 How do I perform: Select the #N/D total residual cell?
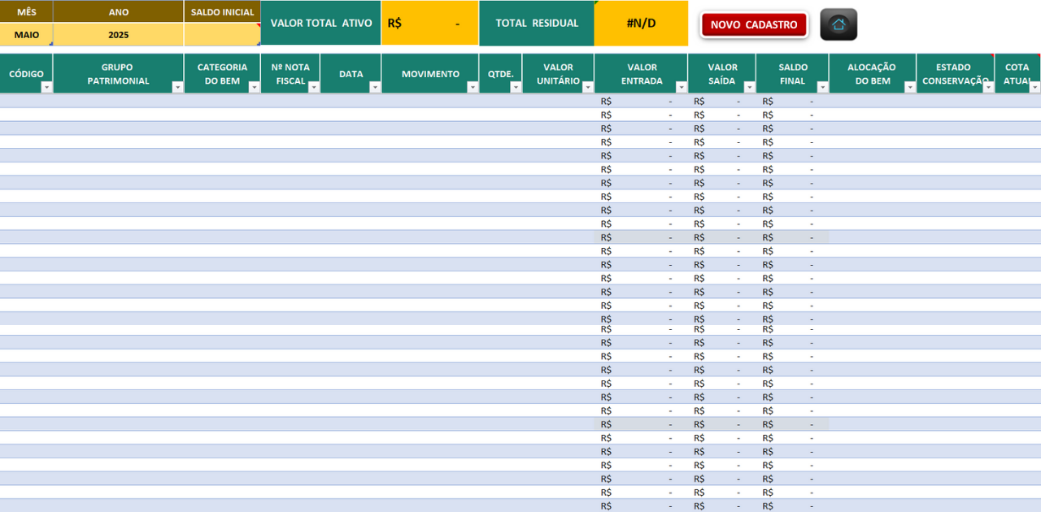point(641,24)
